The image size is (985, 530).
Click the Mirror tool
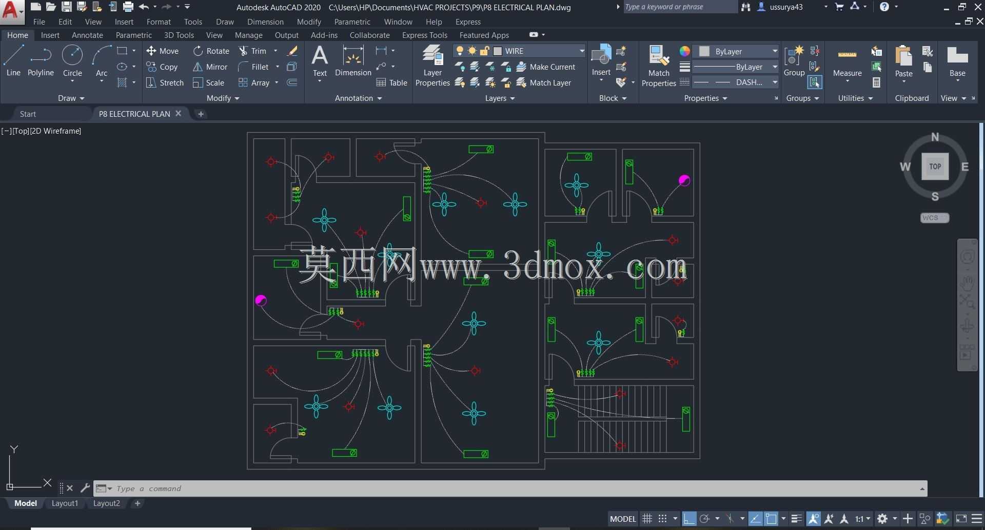pyautogui.click(x=210, y=67)
